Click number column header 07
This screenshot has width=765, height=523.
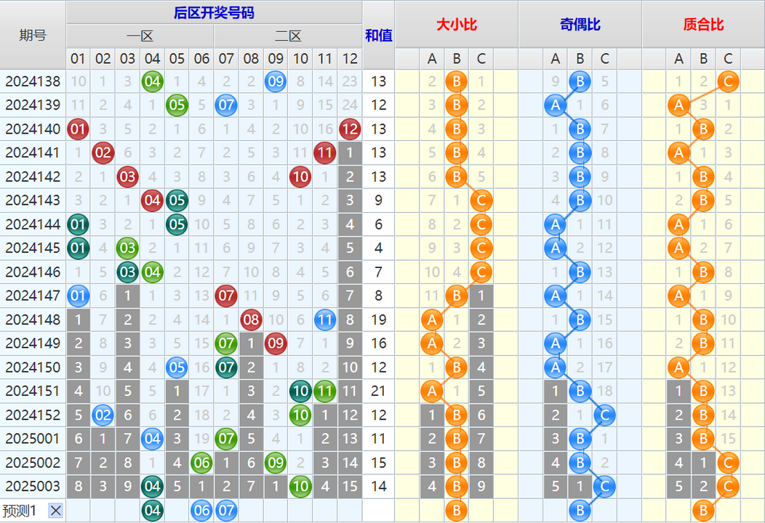pos(226,59)
